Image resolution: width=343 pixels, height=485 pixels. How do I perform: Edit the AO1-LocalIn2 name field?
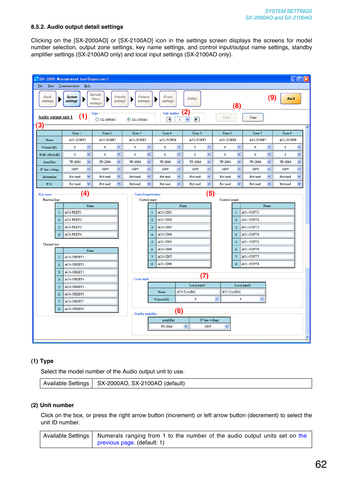click(243, 292)
